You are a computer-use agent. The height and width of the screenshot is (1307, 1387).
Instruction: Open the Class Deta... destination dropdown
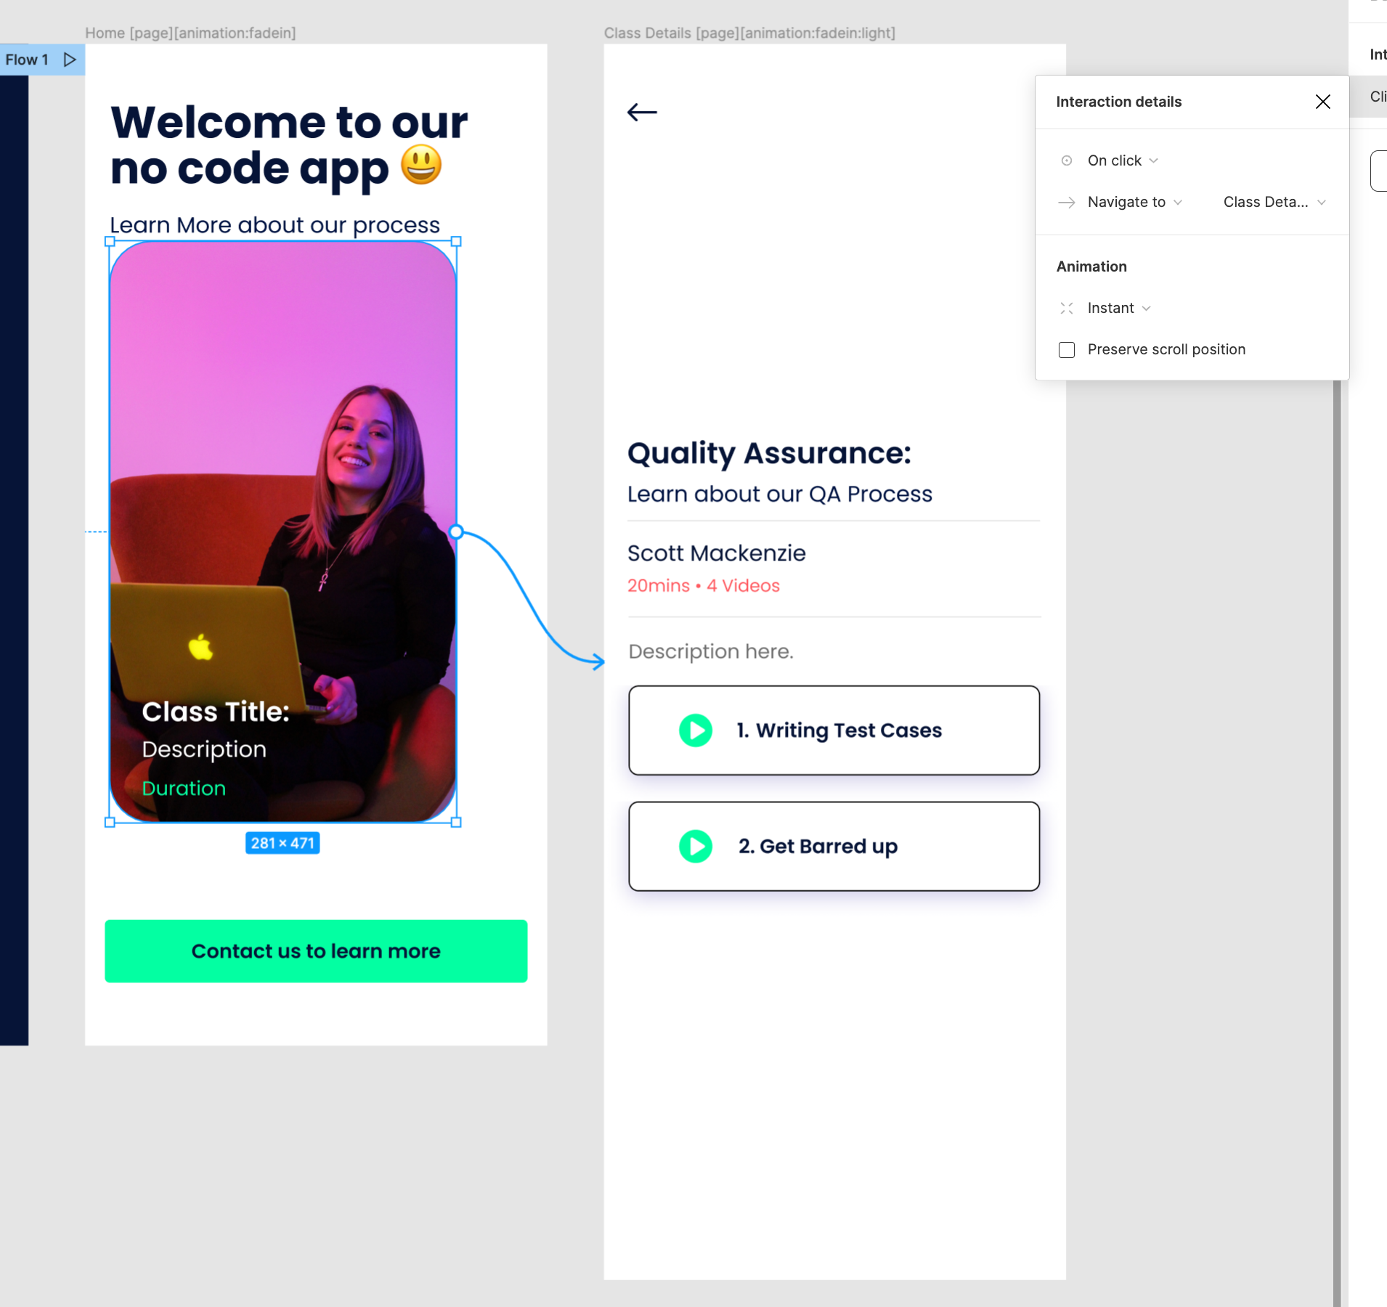[1275, 202]
